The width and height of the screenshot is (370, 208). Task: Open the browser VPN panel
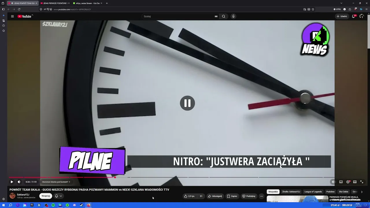[x=337, y=9]
